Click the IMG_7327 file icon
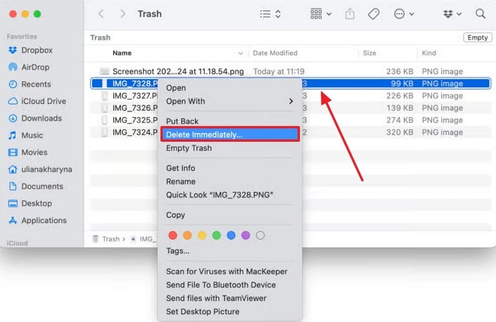The height and width of the screenshot is (322, 496). click(104, 96)
